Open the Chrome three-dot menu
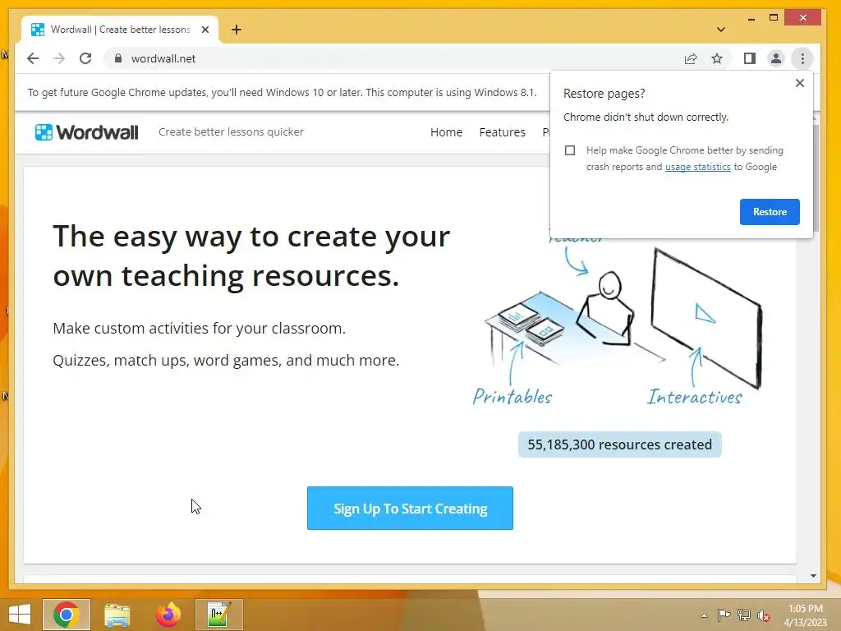841x631 pixels. (802, 58)
